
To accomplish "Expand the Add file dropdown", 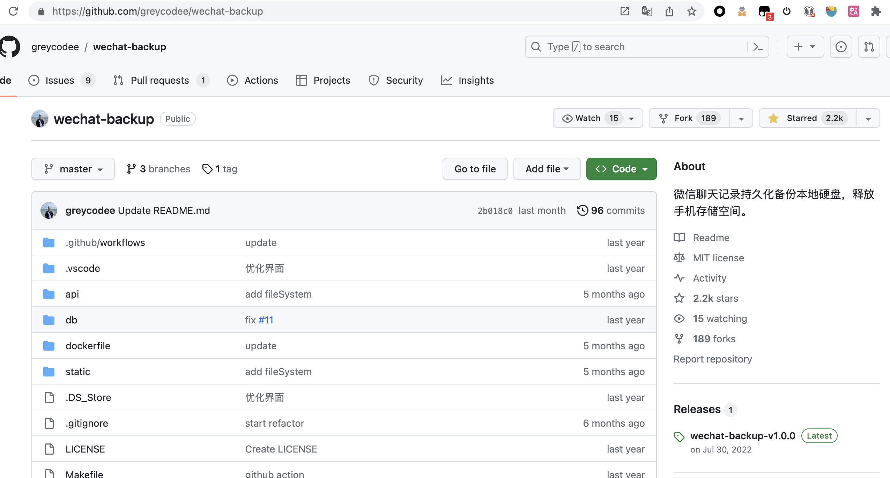I will [x=547, y=169].
